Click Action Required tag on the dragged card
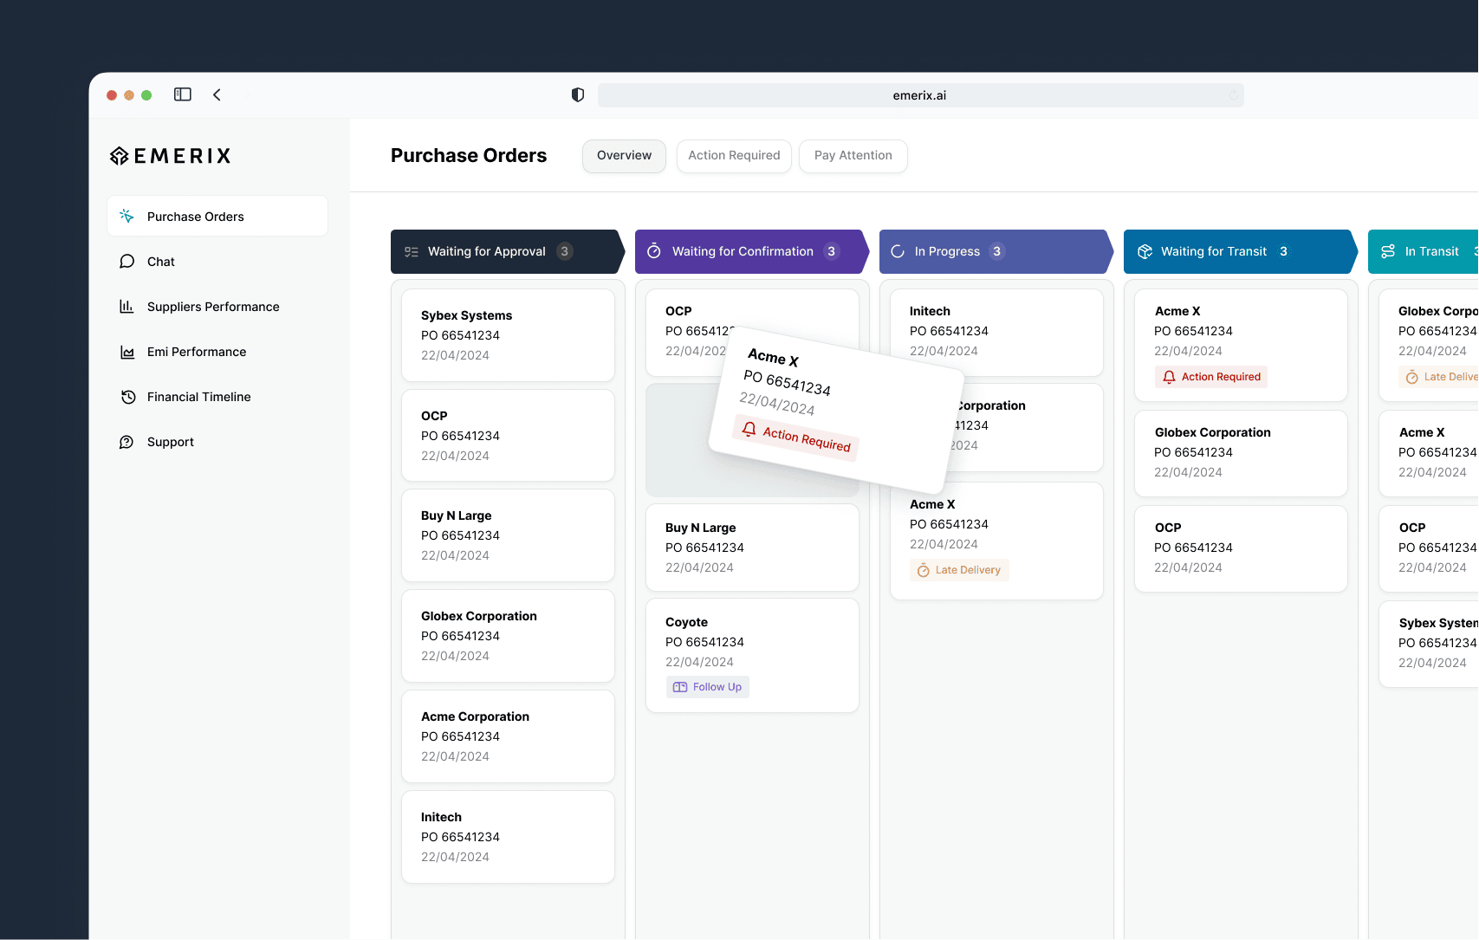 click(795, 438)
